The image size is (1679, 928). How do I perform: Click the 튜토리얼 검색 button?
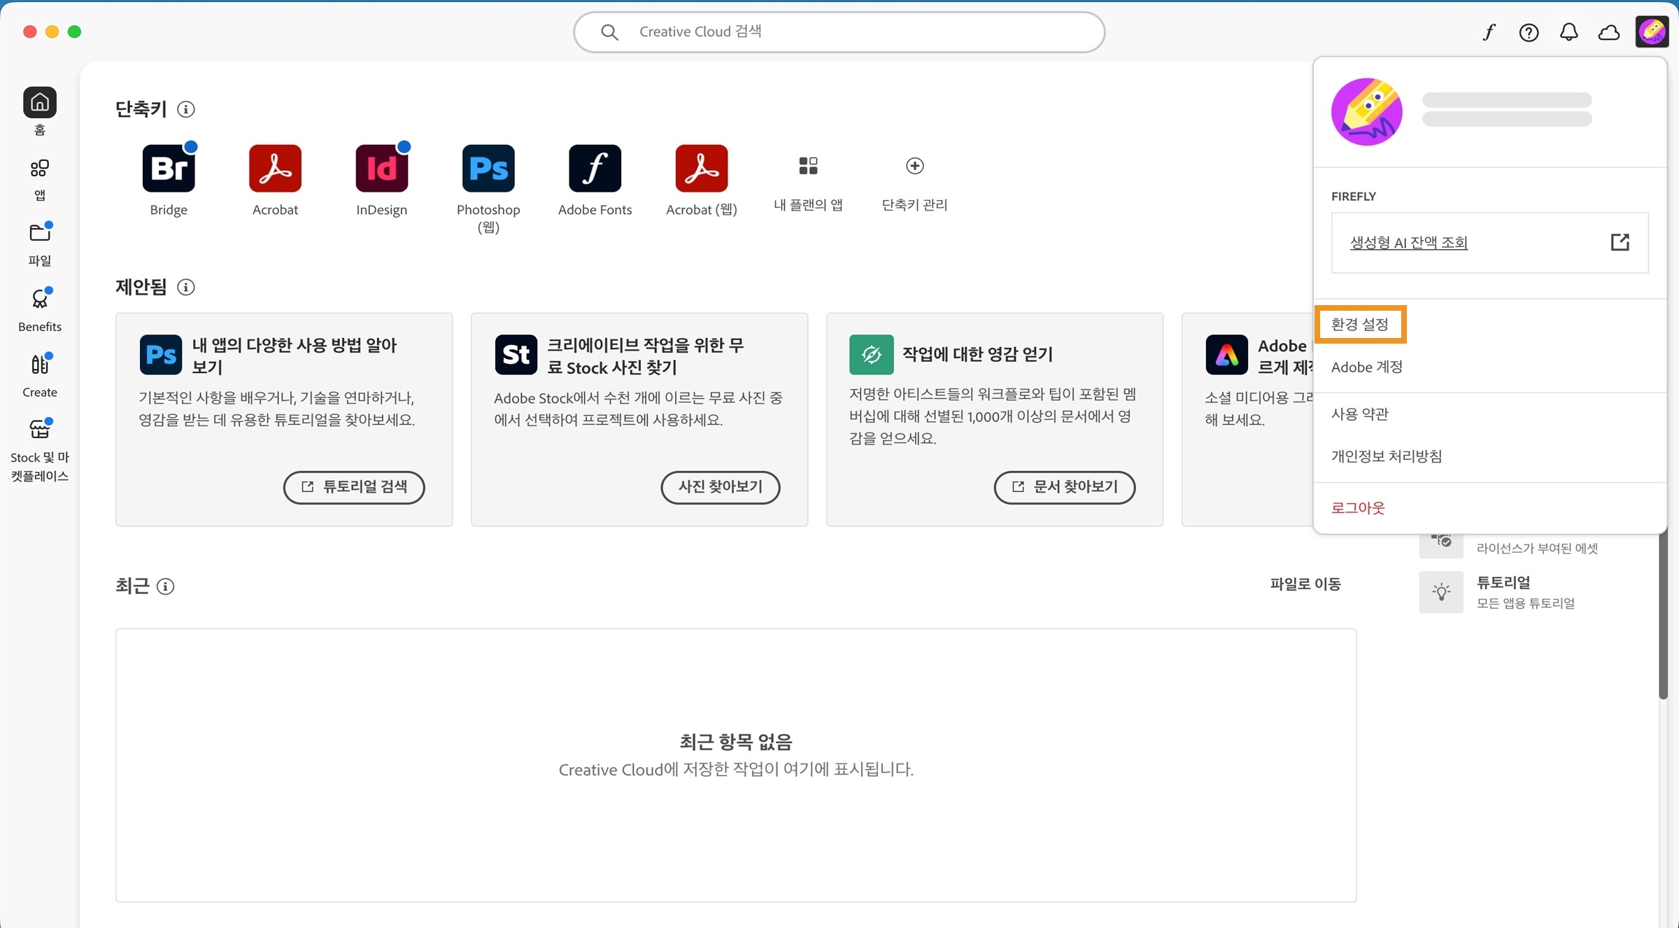[353, 487]
